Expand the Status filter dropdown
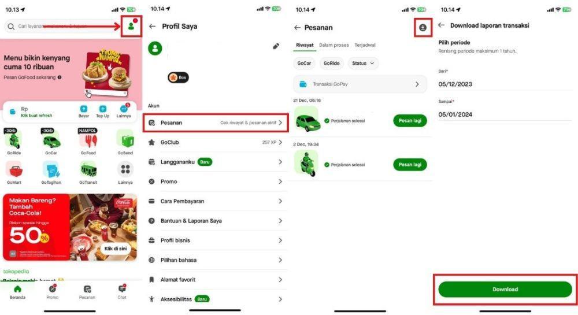 click(363, 64)
